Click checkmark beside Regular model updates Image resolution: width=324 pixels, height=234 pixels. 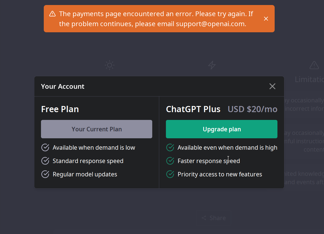45,174
